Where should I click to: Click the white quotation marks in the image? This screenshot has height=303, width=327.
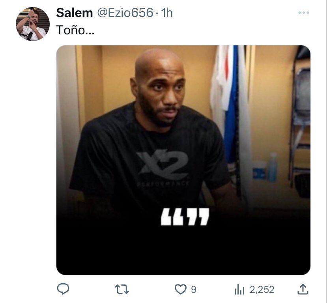pyautogui.click(x=185, y=217)
